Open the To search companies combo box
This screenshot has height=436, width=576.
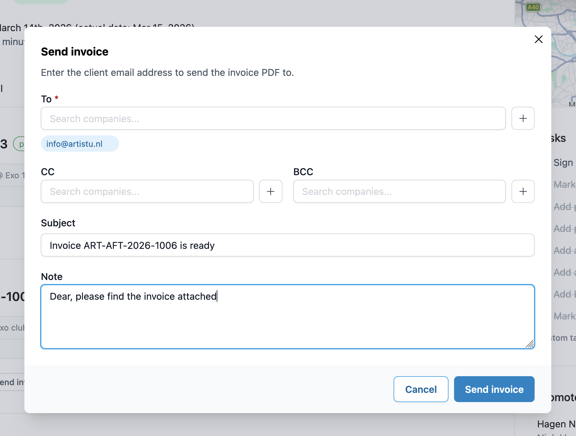pos(273,118)
